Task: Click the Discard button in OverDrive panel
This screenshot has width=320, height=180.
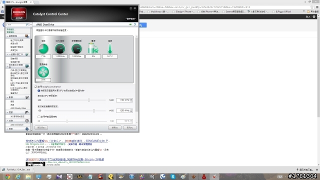Action: [114, 127]
